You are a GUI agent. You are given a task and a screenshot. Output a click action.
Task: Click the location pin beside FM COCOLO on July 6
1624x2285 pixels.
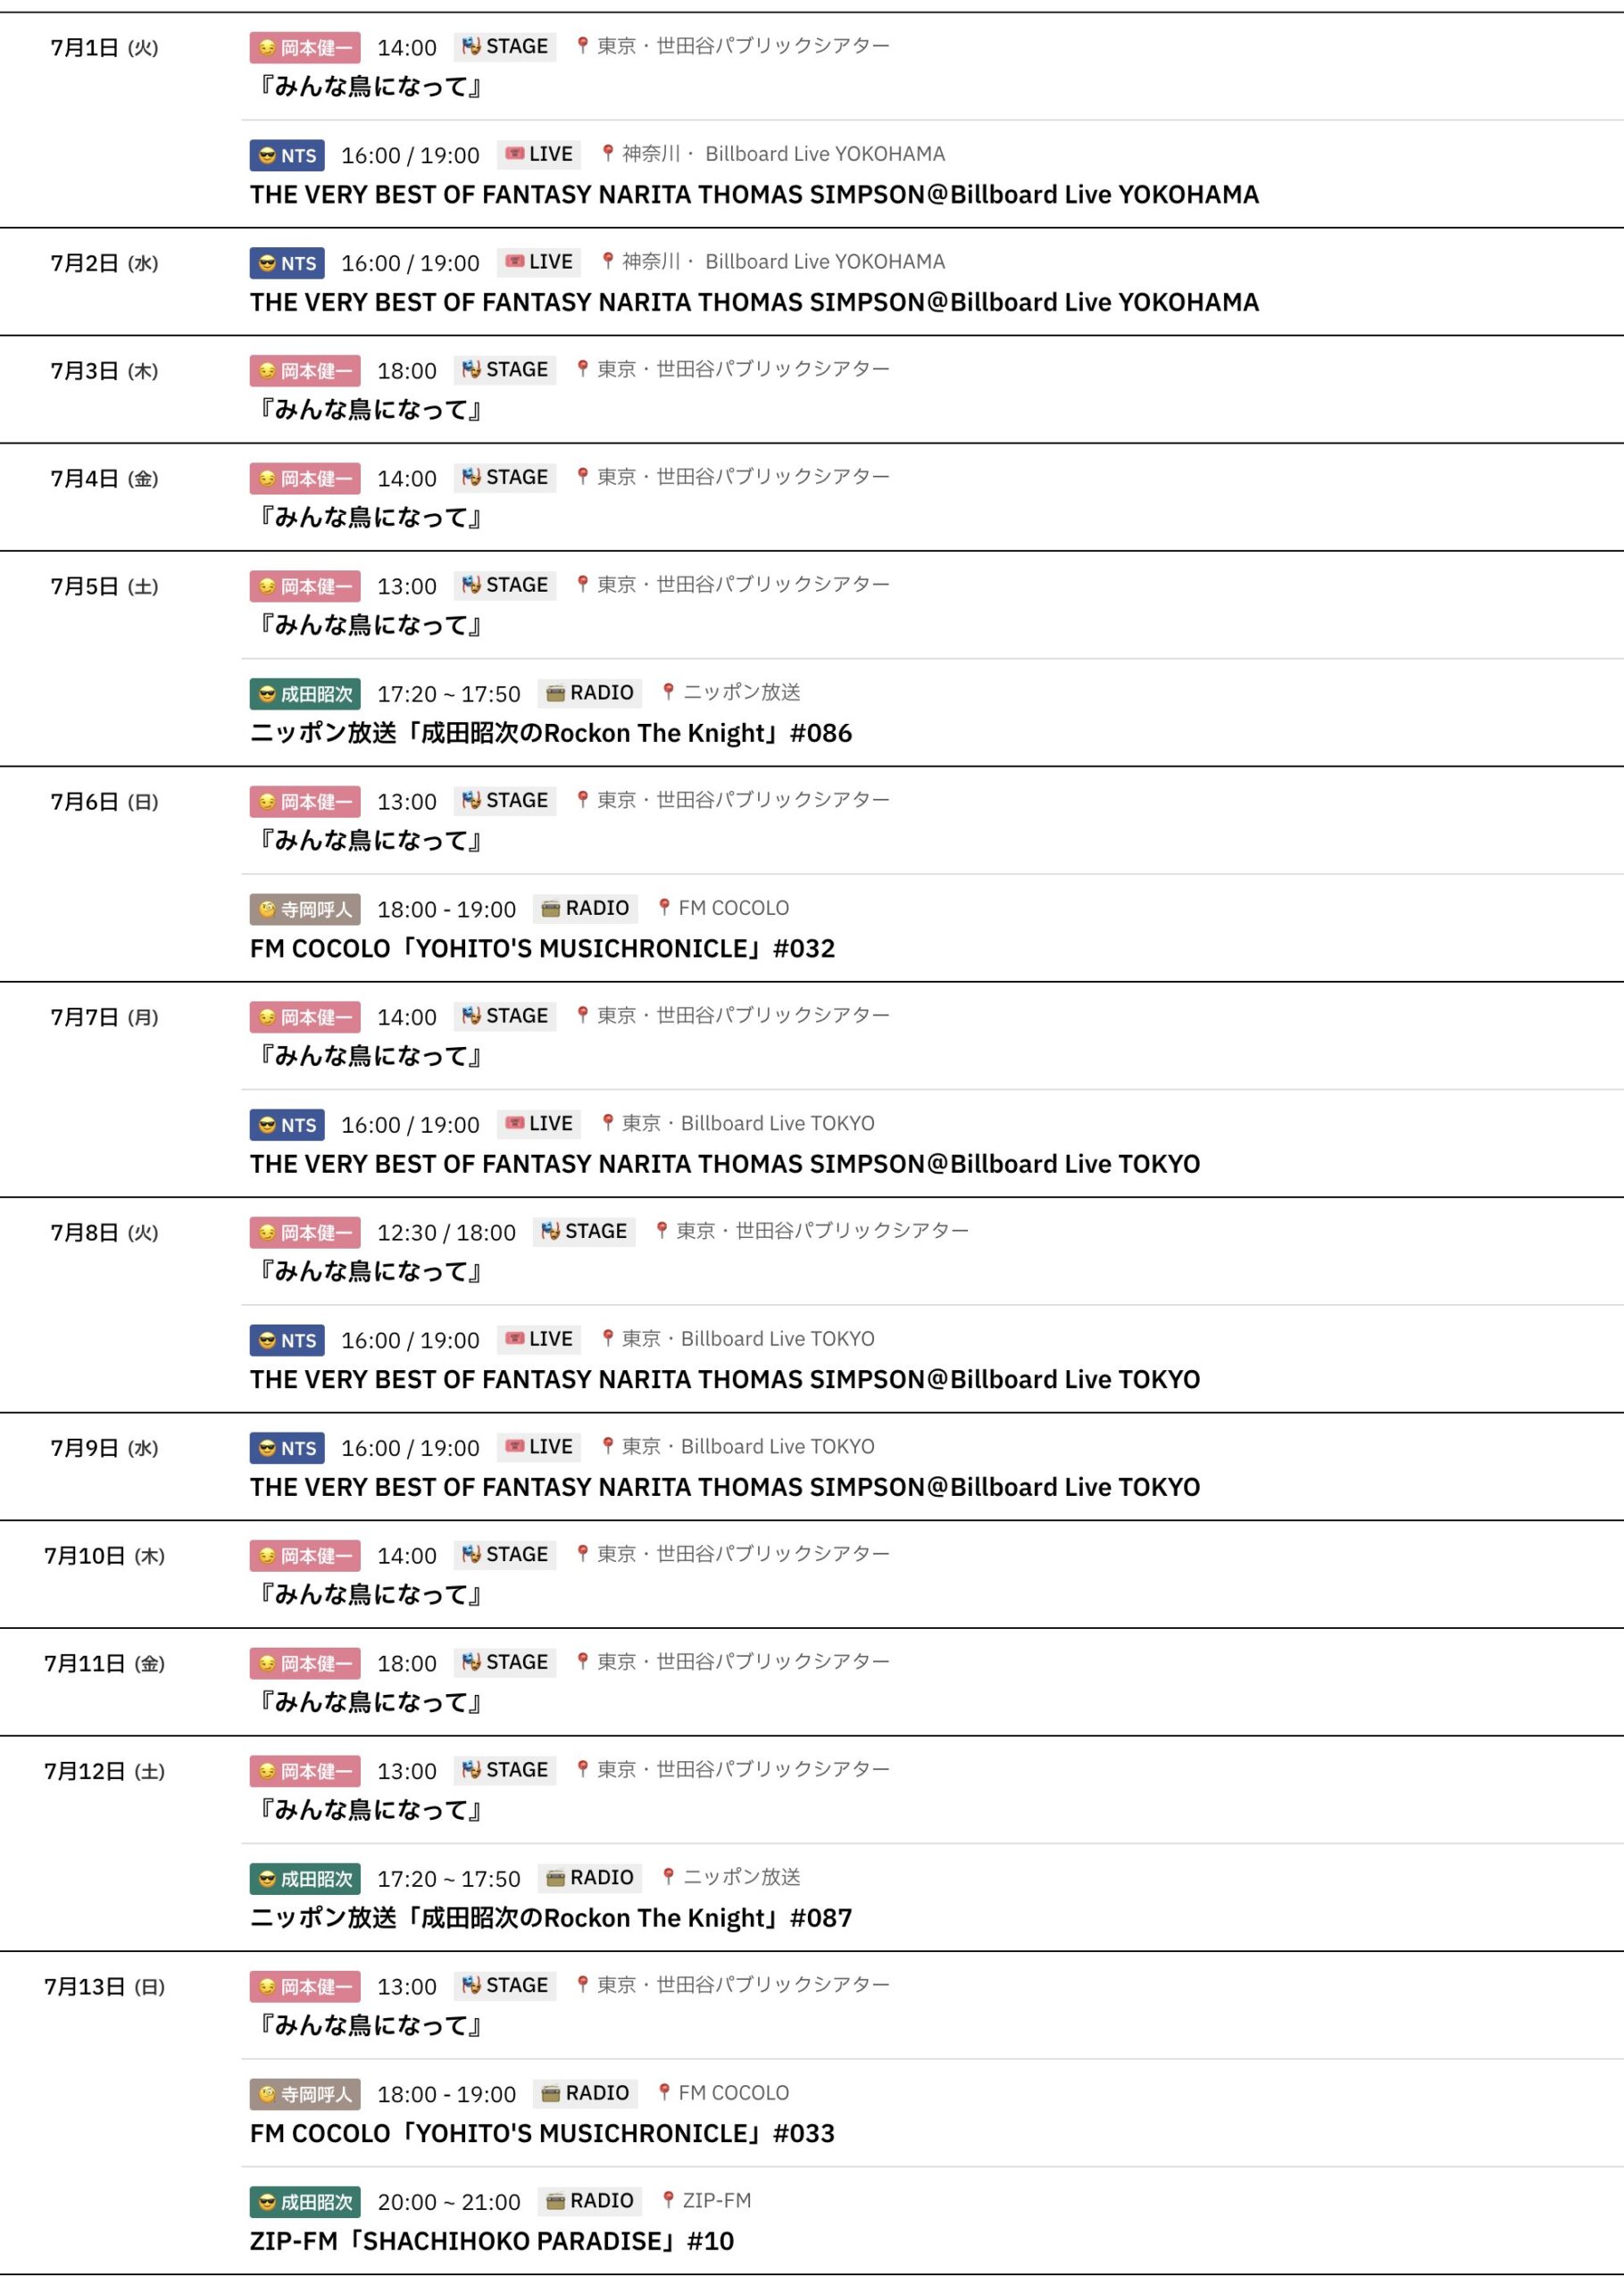[x=664, y=908]
